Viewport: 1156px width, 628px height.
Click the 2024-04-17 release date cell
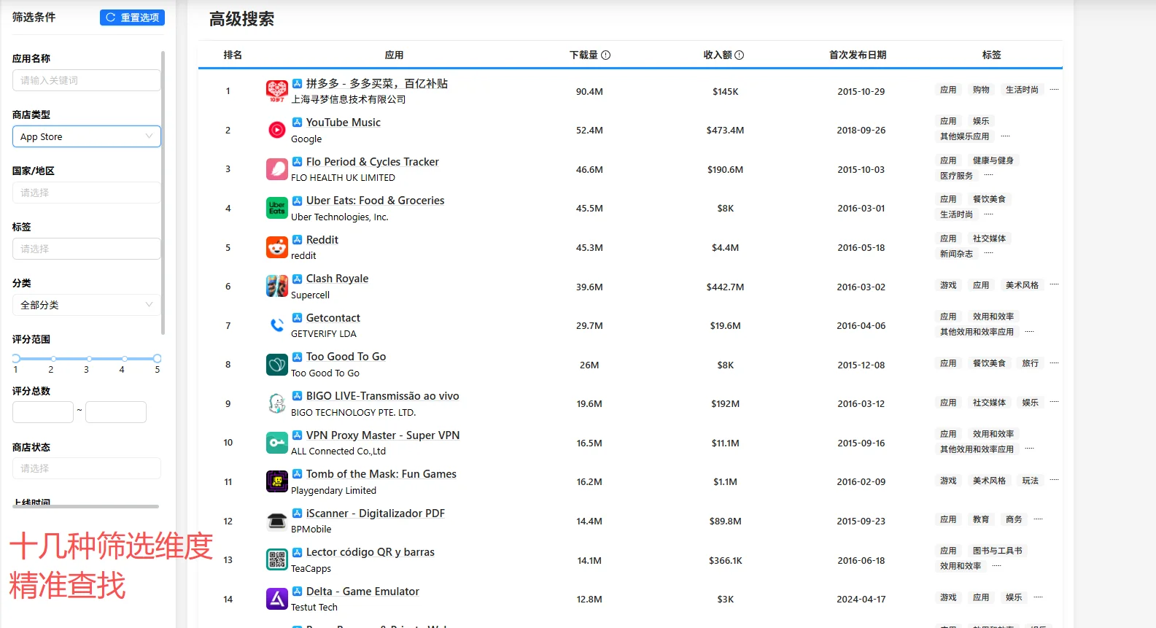point(861,600)
